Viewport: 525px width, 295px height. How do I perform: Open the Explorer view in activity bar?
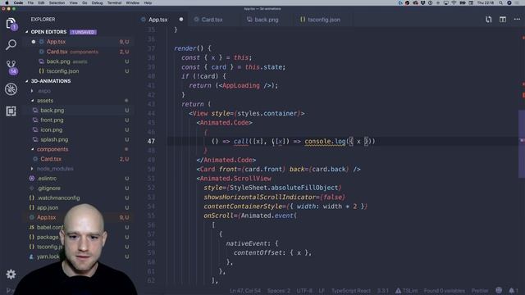tap(11, 24)
